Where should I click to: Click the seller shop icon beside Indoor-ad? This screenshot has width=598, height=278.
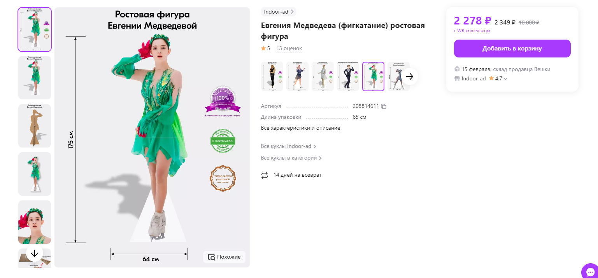tap(457, 78)
